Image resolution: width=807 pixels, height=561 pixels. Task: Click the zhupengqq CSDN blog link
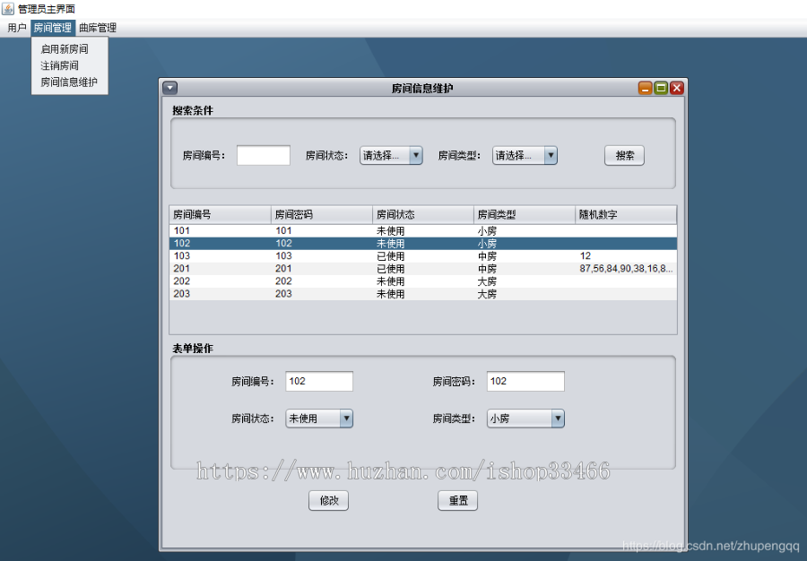pos(708,543)
